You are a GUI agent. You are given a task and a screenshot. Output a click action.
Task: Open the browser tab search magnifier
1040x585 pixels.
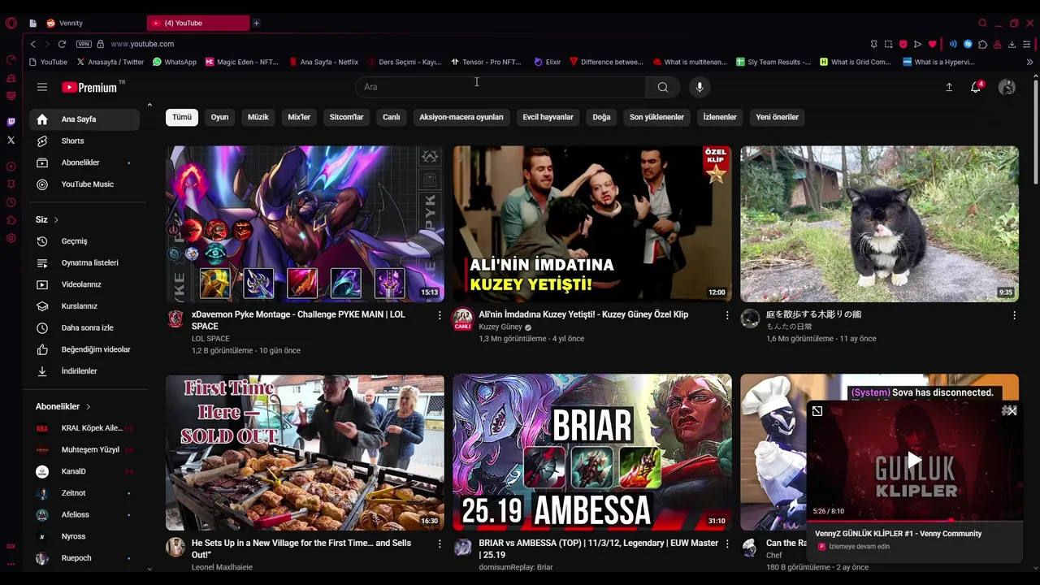click(x=982, y=23)
